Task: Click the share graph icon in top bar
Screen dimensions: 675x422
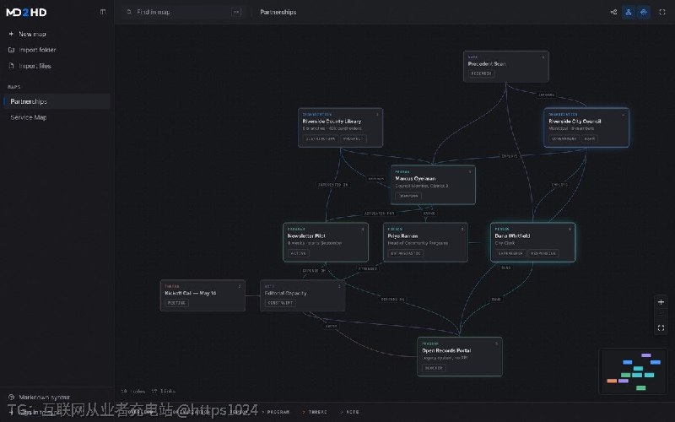Action: [x=613, y=12]
